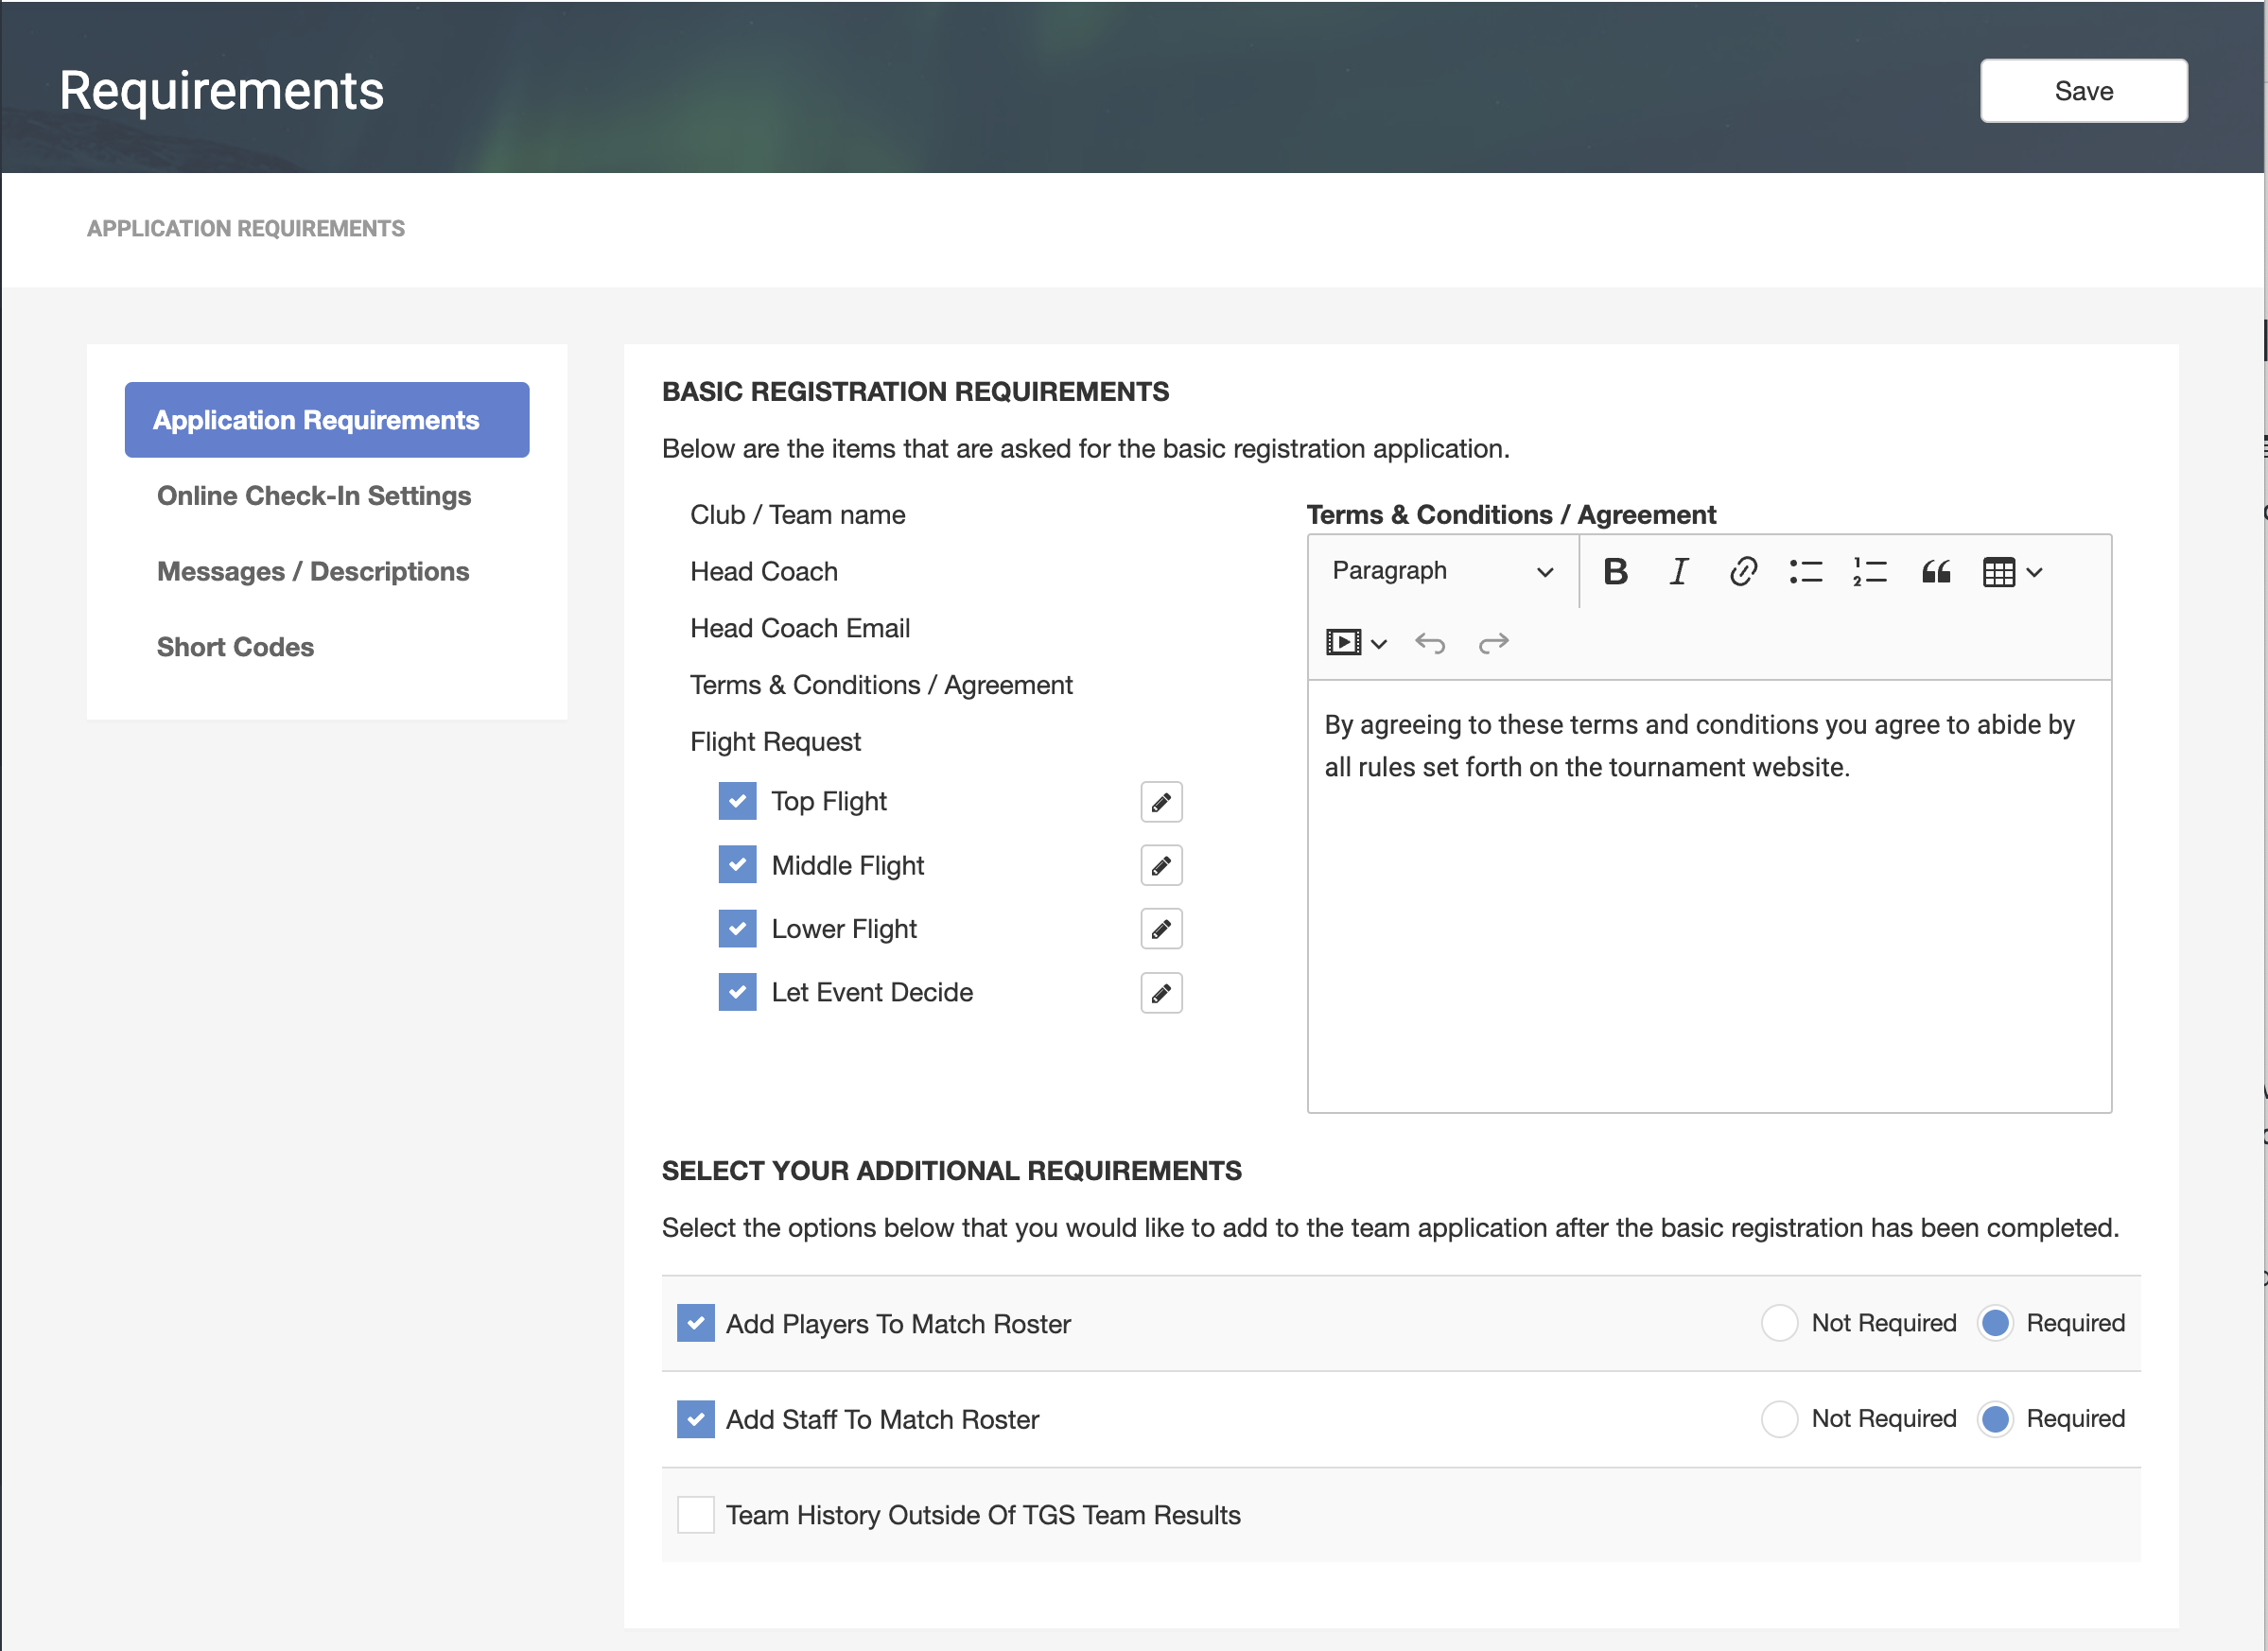Select Not Required for Add Staff To Match Roster
Image resolution: width=2268 pixels, height=1651 pixels.
click(x=1779, y=1419)
